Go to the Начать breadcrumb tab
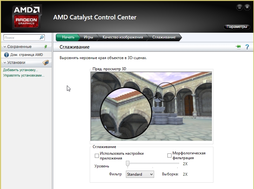Viewport: 254px width, 189px height. click(x=68, y=37)
